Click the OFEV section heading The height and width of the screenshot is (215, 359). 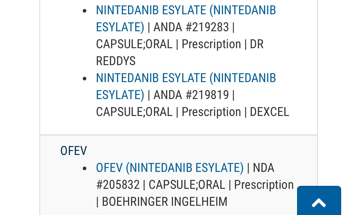point(74,151)
